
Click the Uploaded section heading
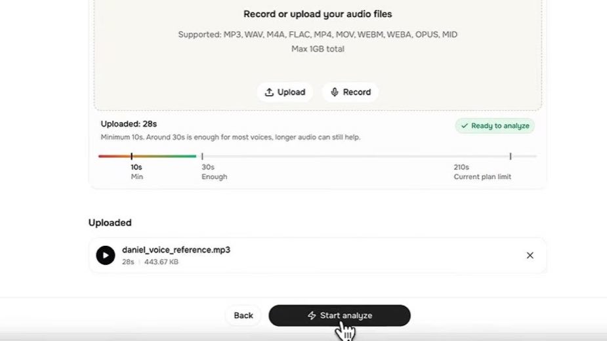pyautogui.click(x=110, y=222)
